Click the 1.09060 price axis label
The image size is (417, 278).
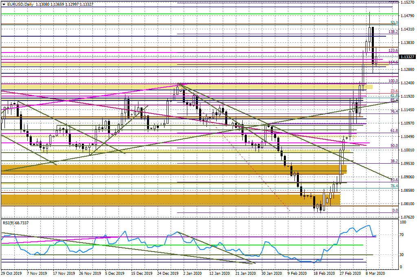pos(407,177)
